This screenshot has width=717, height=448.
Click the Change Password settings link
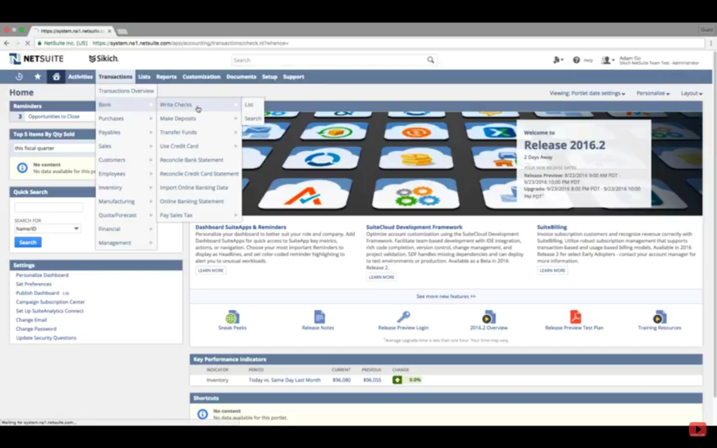coord(36,329)
